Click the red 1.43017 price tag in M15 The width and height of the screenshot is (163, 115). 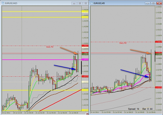point(85,46)
